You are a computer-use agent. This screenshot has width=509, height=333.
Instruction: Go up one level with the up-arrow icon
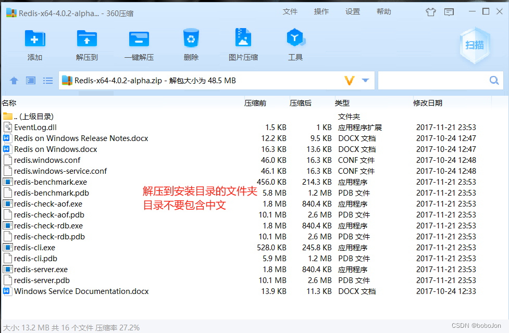(x=14, y=81)
